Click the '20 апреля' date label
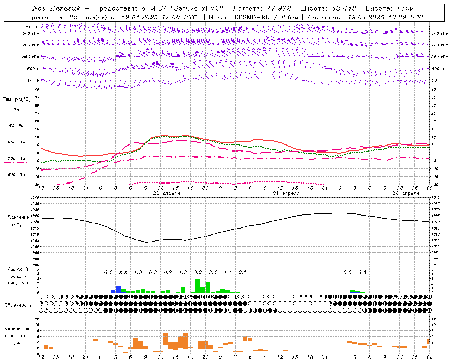The width and height of the screenshot is (450, 360). coord(167,193)
